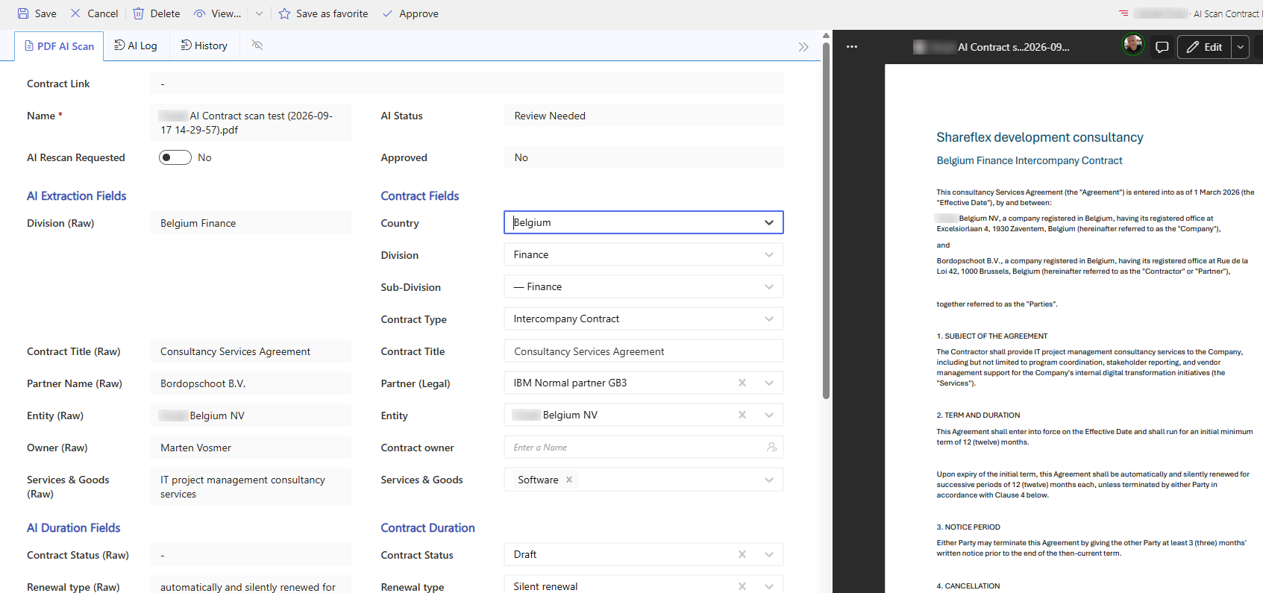The height and width of the screenshot is (593, 1263).
Task: Click the Marten Vosmer owner raw value
Action: point(195,448)
